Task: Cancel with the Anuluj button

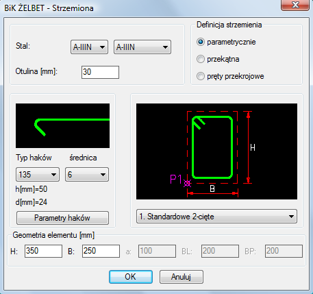Action: pos(181,277)
